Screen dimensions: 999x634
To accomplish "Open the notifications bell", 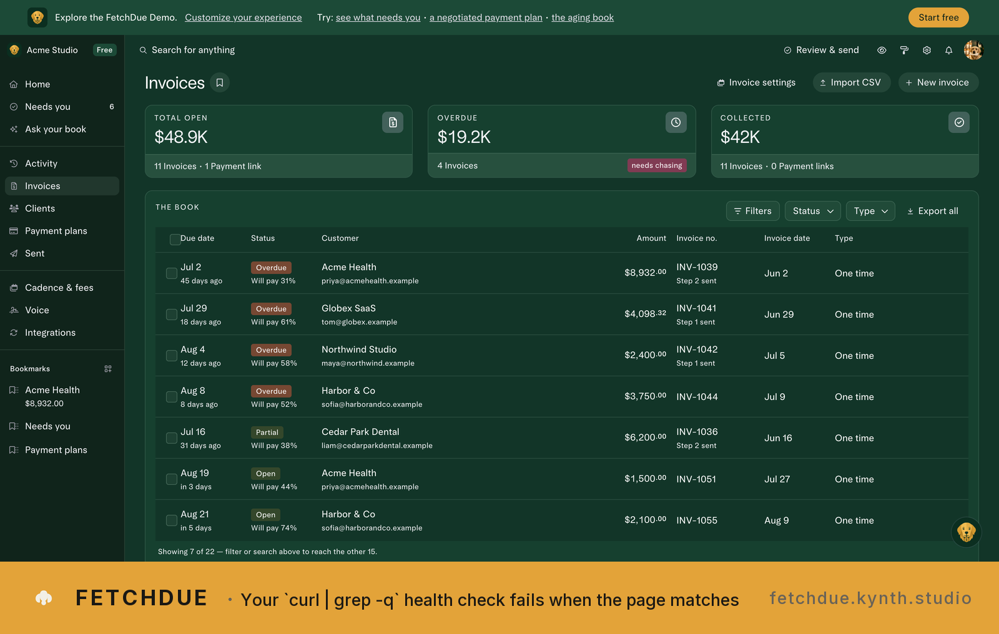I will point(948,50).
